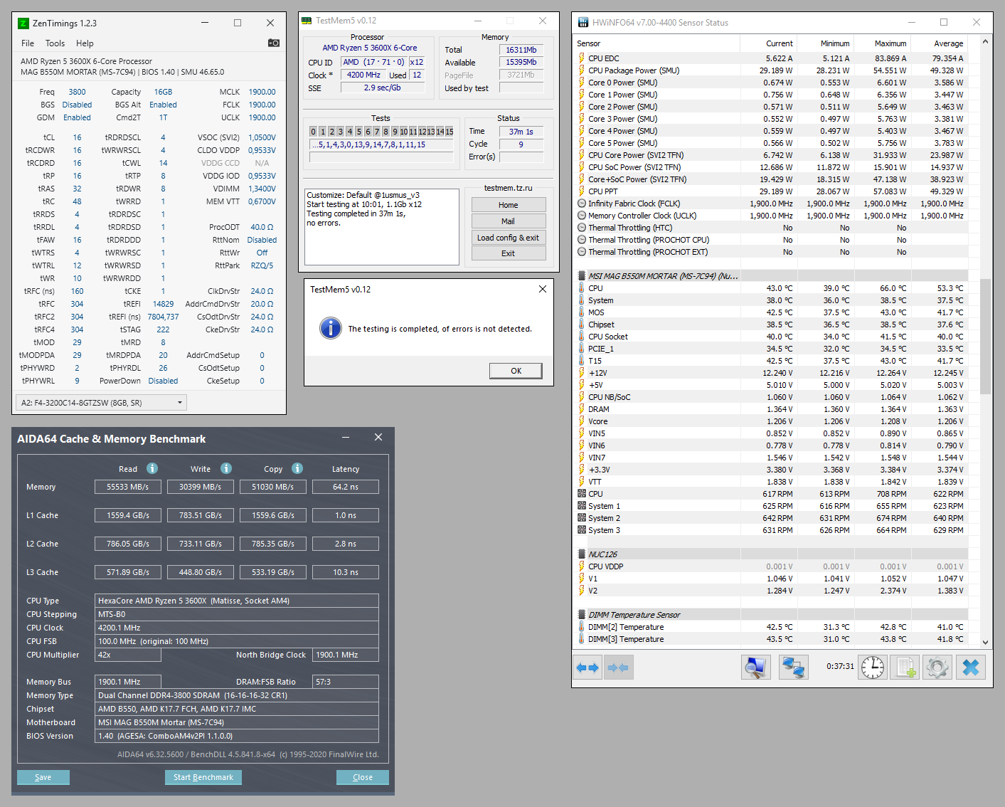Open HWiNFO sensor settings gear icon
Viewport: 1005px width, 807px height.
click(937, 668)
